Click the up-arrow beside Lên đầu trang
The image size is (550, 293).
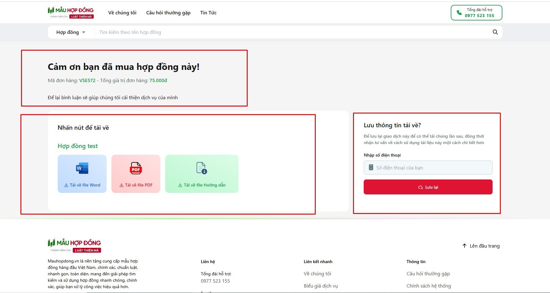pos(464,245)
